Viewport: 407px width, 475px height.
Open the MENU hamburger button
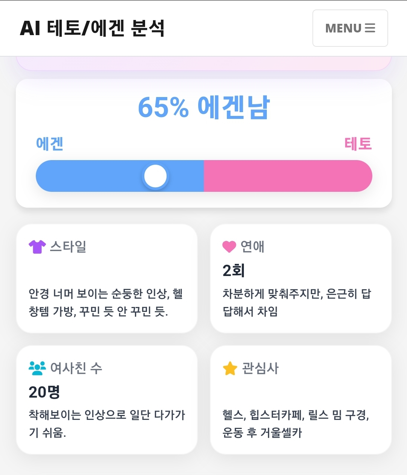click(x=350, y=28)
